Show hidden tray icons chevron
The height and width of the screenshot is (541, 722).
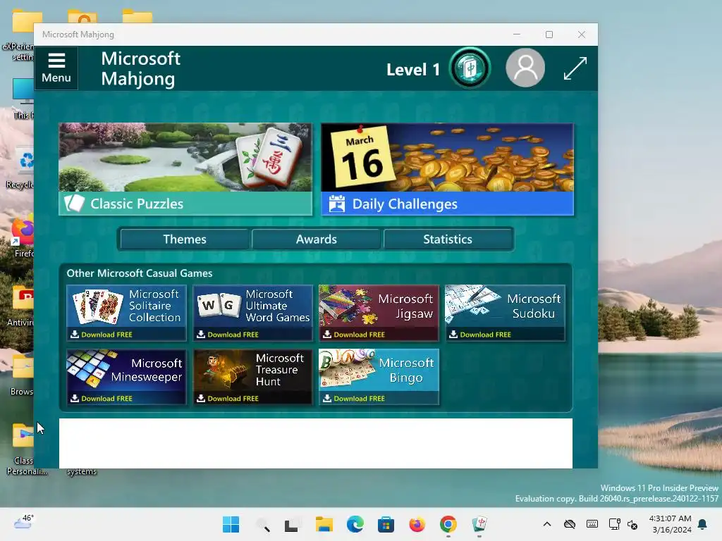[547, 524]
